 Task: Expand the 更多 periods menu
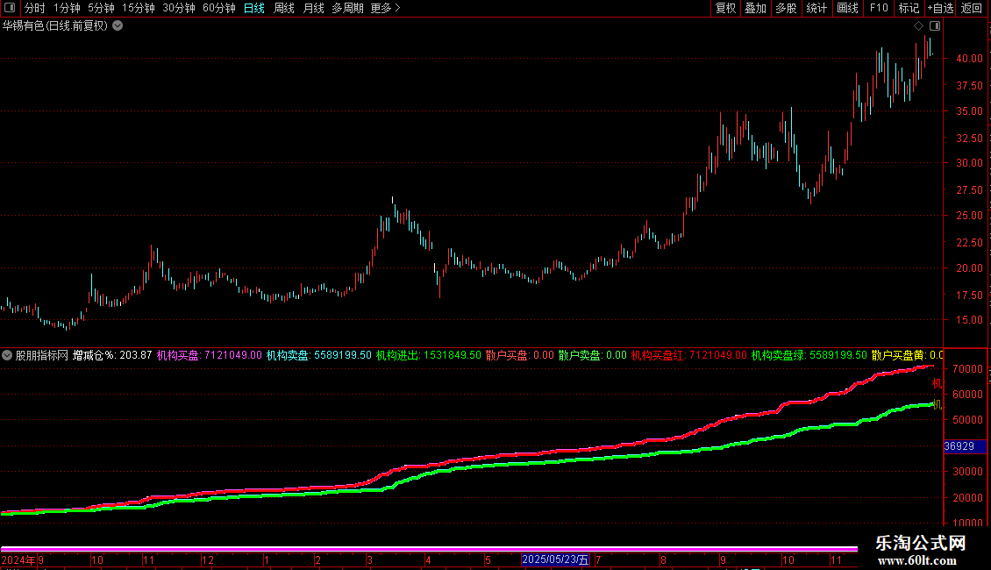(x=385, y=8)
